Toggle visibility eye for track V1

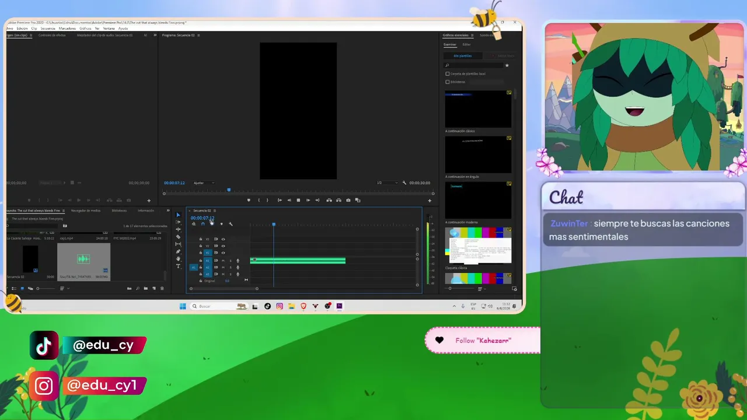(223, 253)
